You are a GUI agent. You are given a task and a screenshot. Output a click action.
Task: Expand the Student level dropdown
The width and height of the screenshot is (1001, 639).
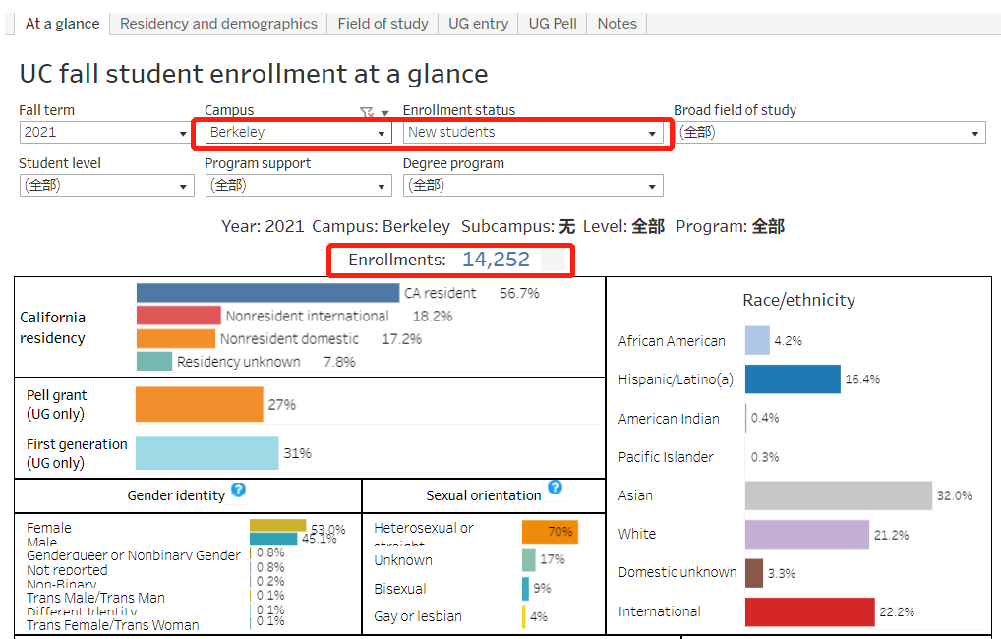[x=106, y=186]
